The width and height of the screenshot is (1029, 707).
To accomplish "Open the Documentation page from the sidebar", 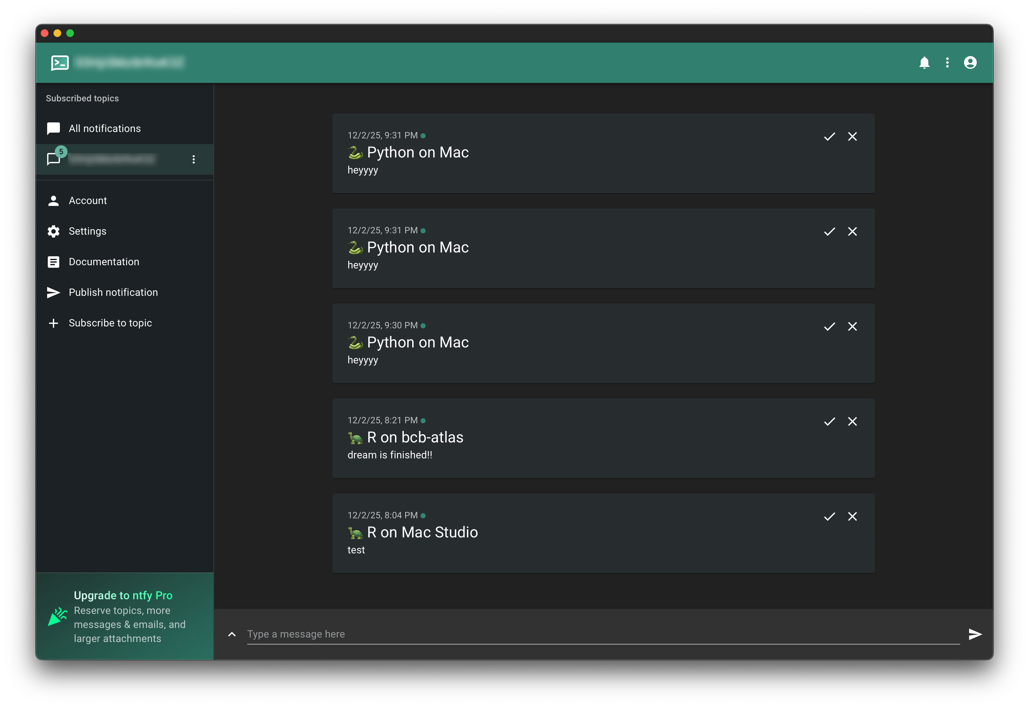I will pos(104,261).
